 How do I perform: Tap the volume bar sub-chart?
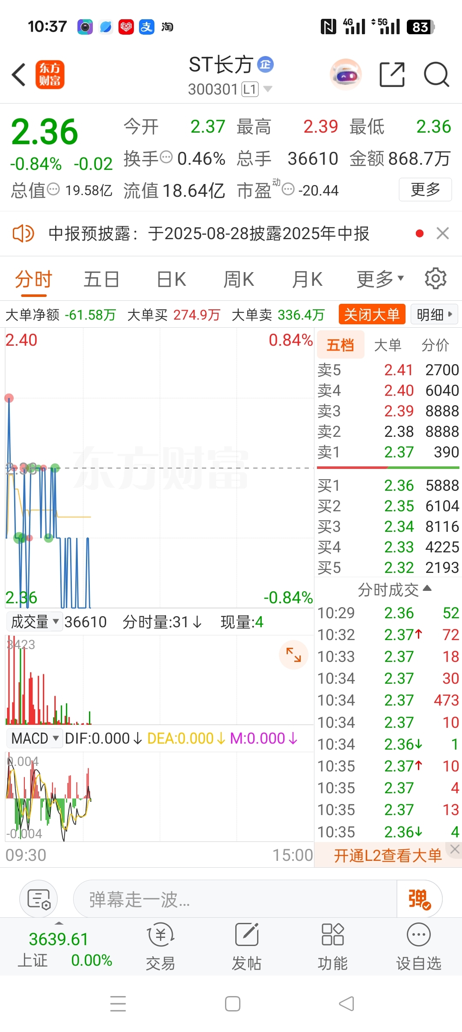point(159,680)
